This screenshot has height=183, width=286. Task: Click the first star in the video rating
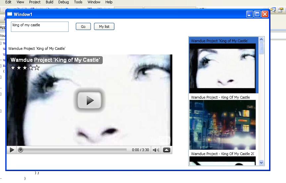13,68
